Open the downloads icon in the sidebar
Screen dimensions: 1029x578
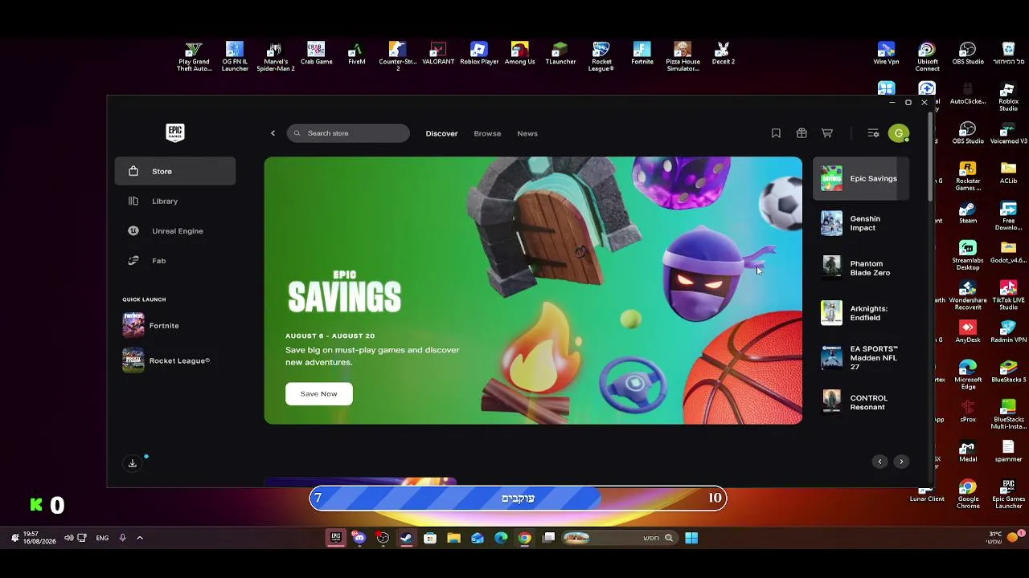pyautogui.click(x=133, y=463)
